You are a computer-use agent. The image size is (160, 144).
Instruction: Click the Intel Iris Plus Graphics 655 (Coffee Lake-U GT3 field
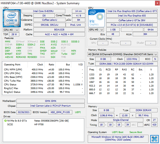[132, 11]
